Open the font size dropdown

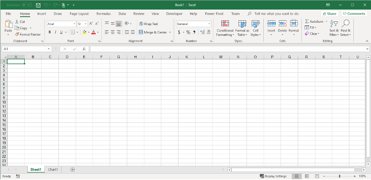86,24
